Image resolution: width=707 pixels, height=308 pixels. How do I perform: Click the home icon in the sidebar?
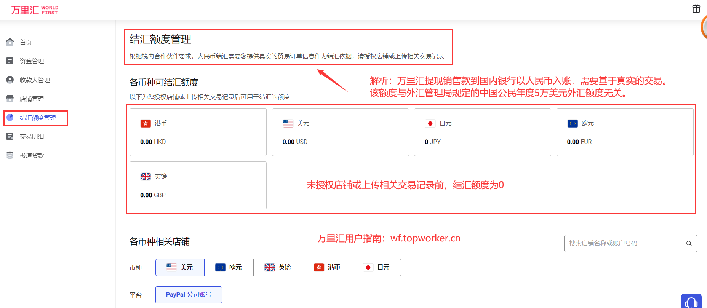point(10,42)
